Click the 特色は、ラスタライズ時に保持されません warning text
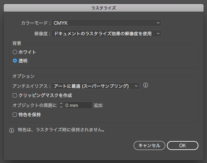This screenshot has width=207, height=163. pos(61,130)
